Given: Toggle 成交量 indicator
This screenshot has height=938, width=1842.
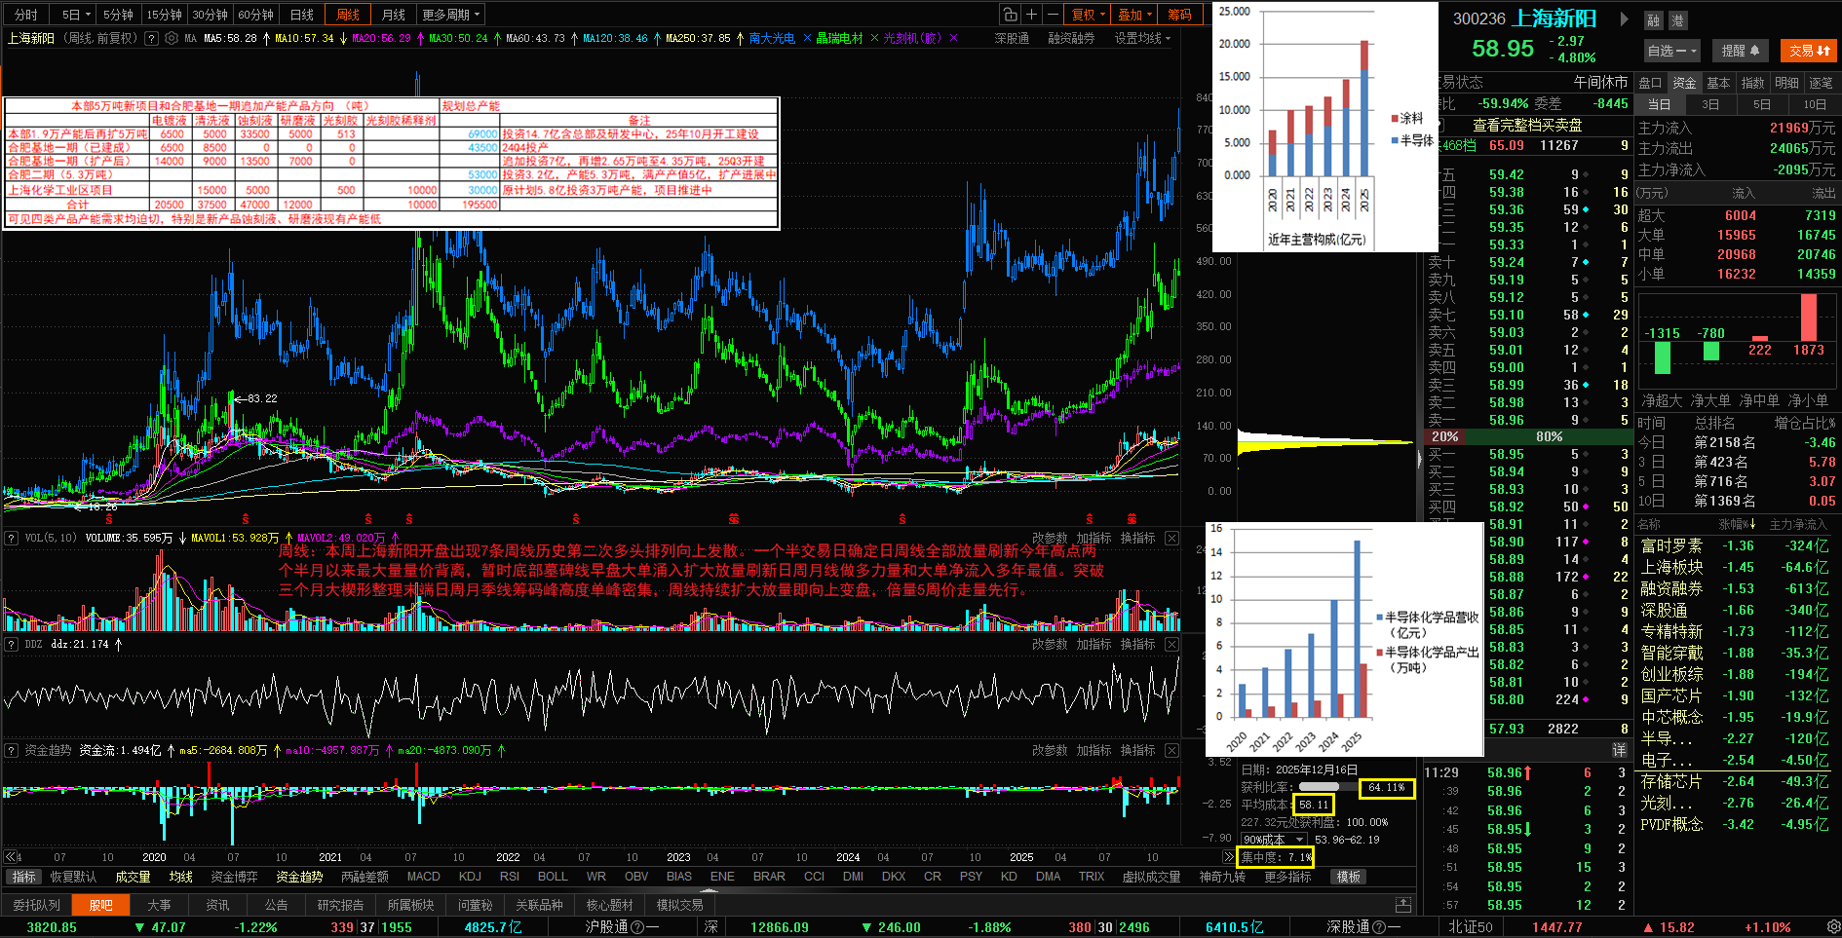Looking at the screenshot, I should point(133,877).
